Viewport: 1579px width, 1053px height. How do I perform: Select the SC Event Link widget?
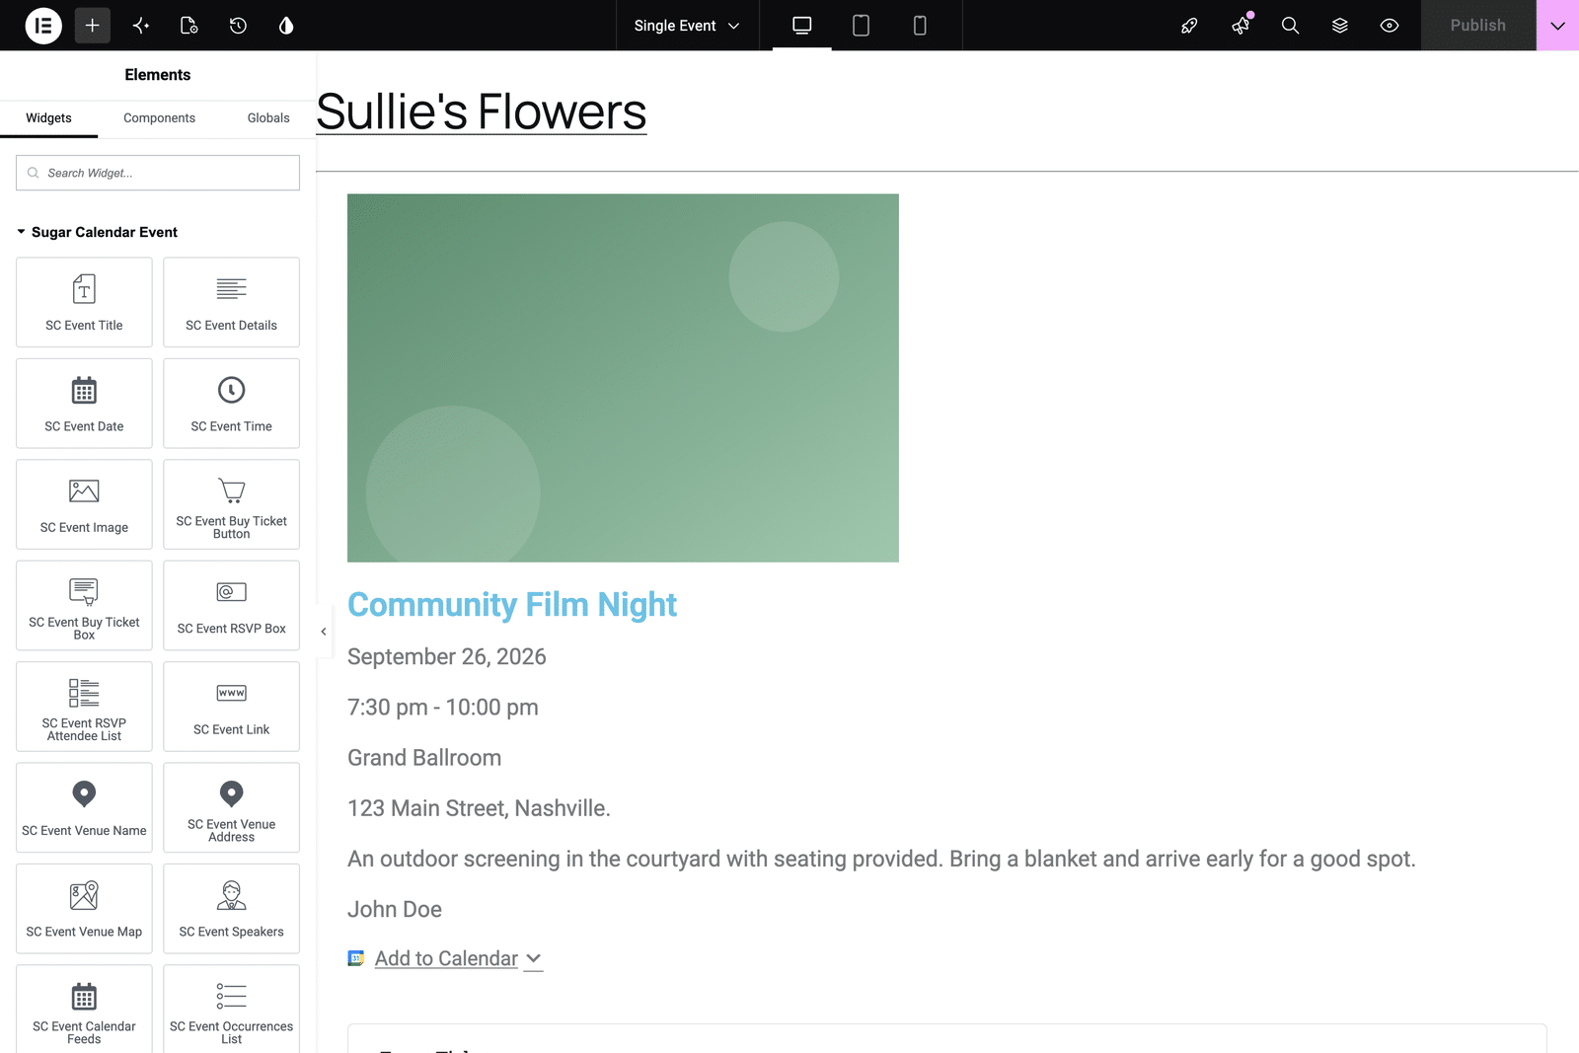(x=231, y=707)
